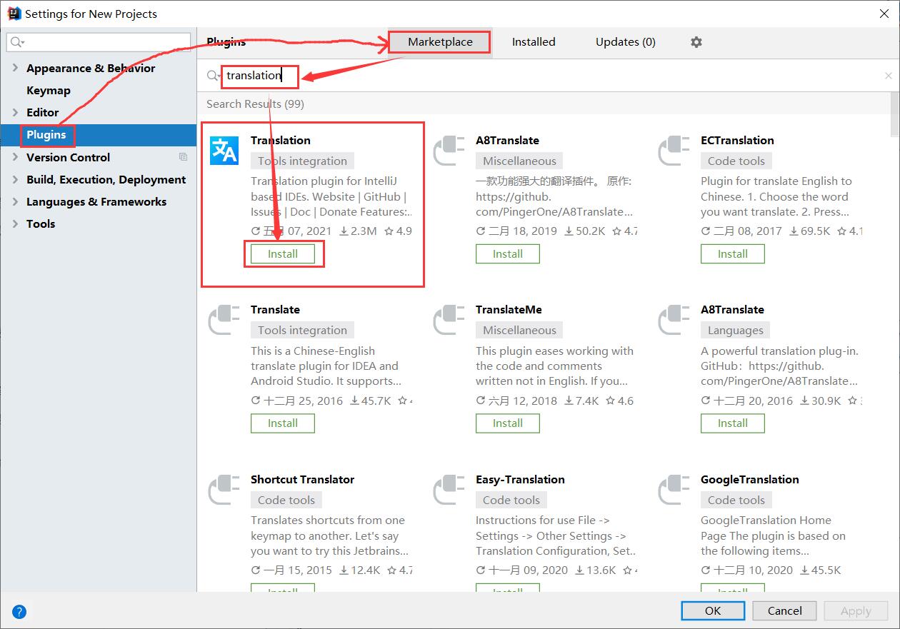Click the A8Translate Languages tag
Screen dimensions: 900x629
pyautogui.click(x=736, y=330)
